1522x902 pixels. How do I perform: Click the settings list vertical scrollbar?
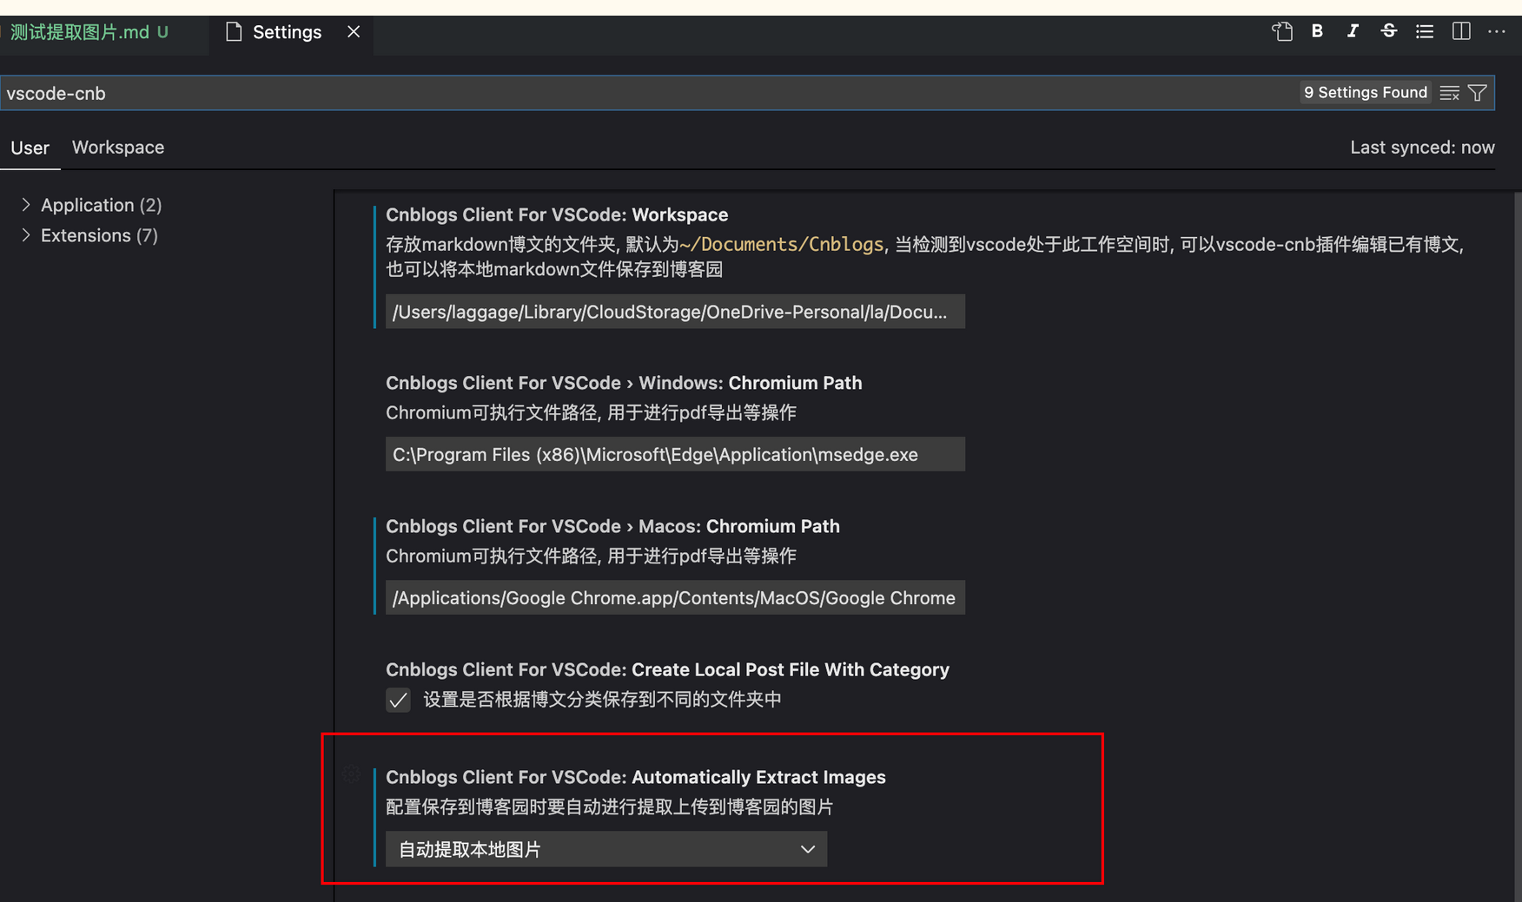(1517, 547)
